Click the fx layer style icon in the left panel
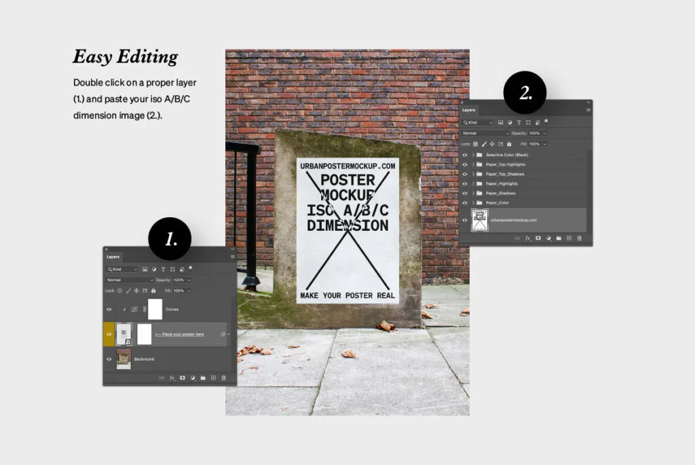 pyautogui.click(x=172, y=377)
